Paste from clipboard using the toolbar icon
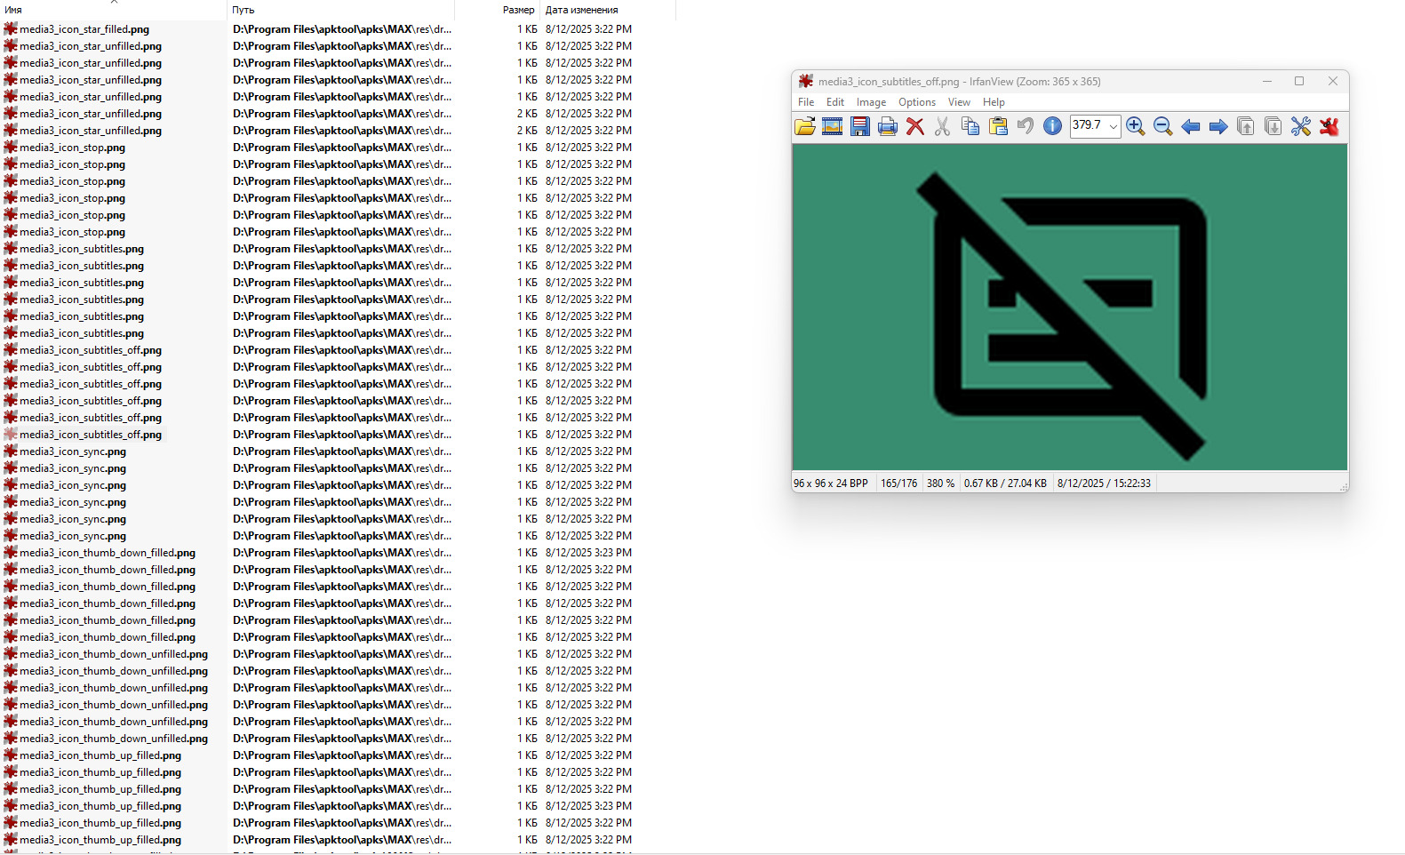Viewport: 1405px width, 855px height. [x=998, y=126]
